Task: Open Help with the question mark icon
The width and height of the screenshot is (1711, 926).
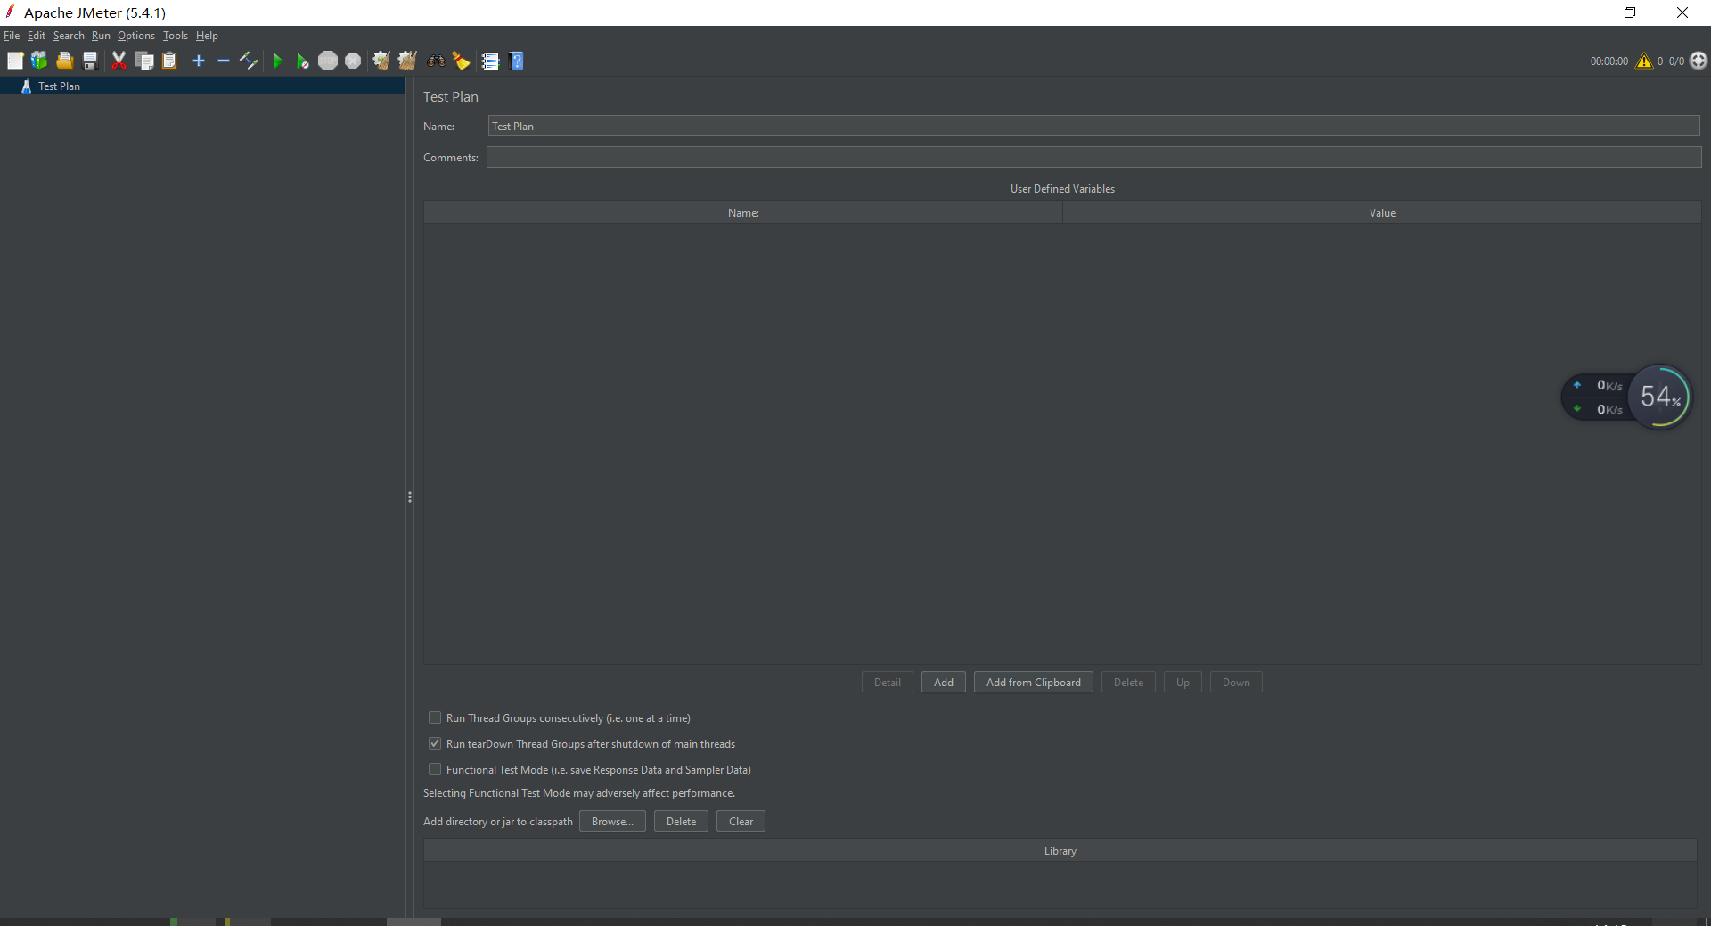Action: (x=517, y=61)
